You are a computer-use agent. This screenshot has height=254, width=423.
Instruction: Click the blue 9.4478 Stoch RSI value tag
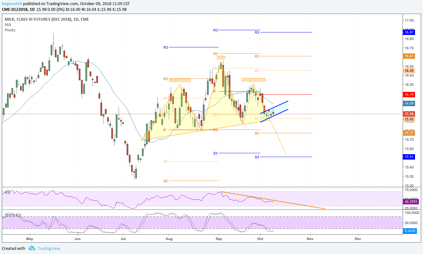[x=410, y=231]
